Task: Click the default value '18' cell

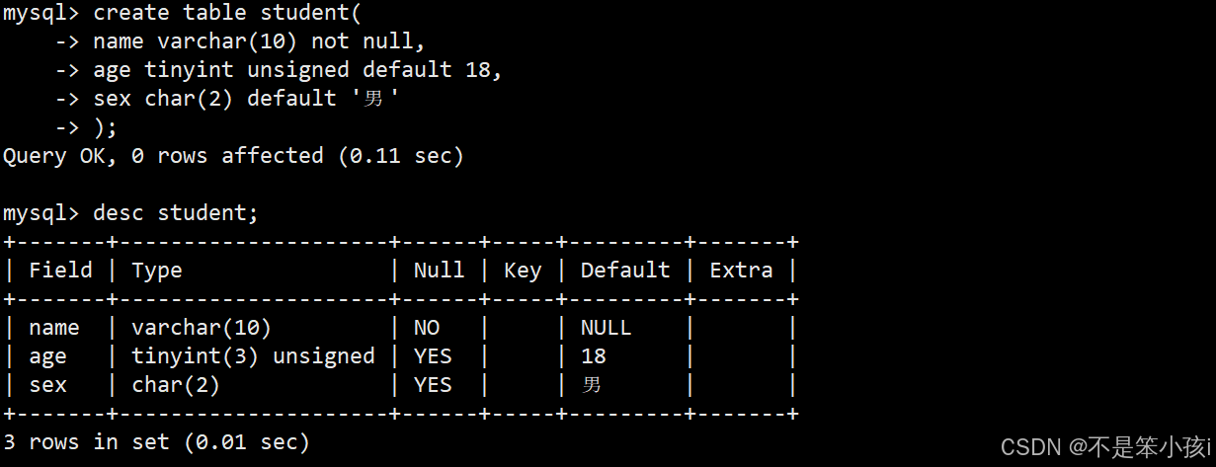Action: point(594,356)
